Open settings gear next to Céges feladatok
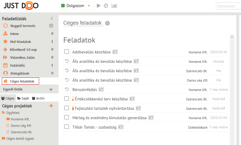This screenshot has height=145, width=241. coord(107,23)
